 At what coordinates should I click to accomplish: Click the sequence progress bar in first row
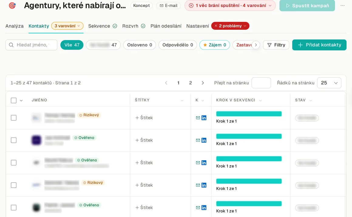[249, 114]
